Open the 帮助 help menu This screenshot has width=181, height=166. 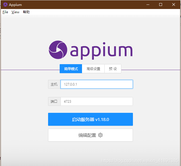pos(26,12)
